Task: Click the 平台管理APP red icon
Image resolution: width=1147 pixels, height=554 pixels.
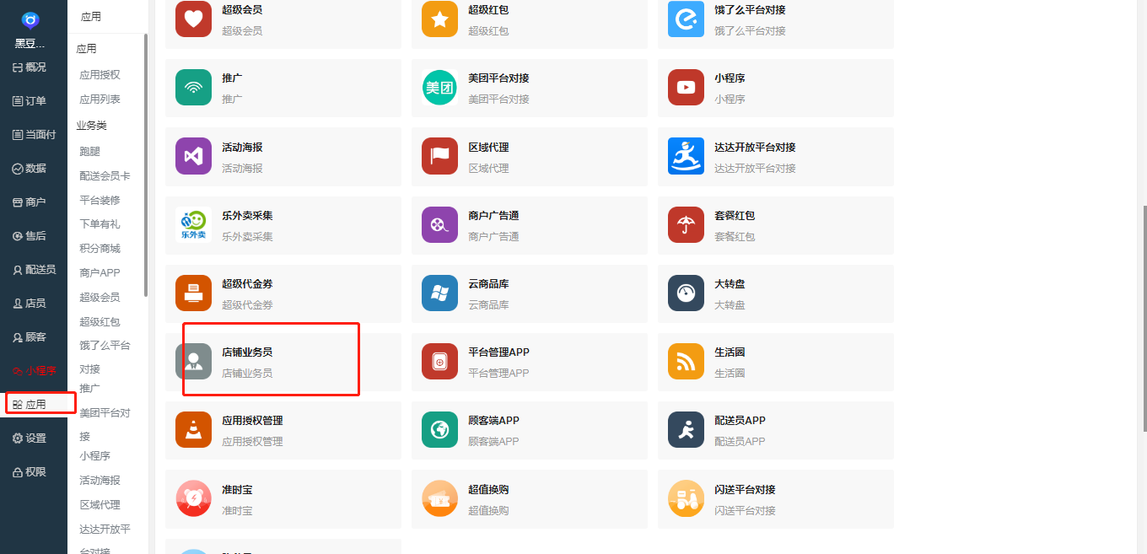Action: (x=439, y=362)
